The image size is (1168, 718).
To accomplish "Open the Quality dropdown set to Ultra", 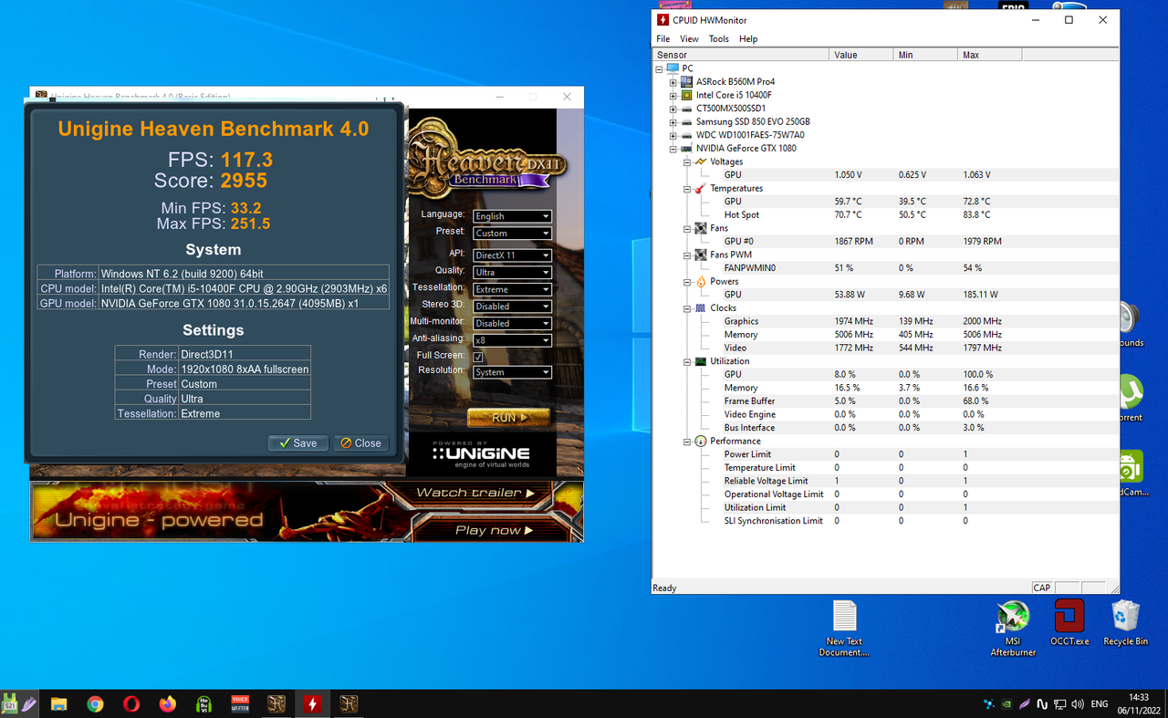I will [x=512, y=272].
